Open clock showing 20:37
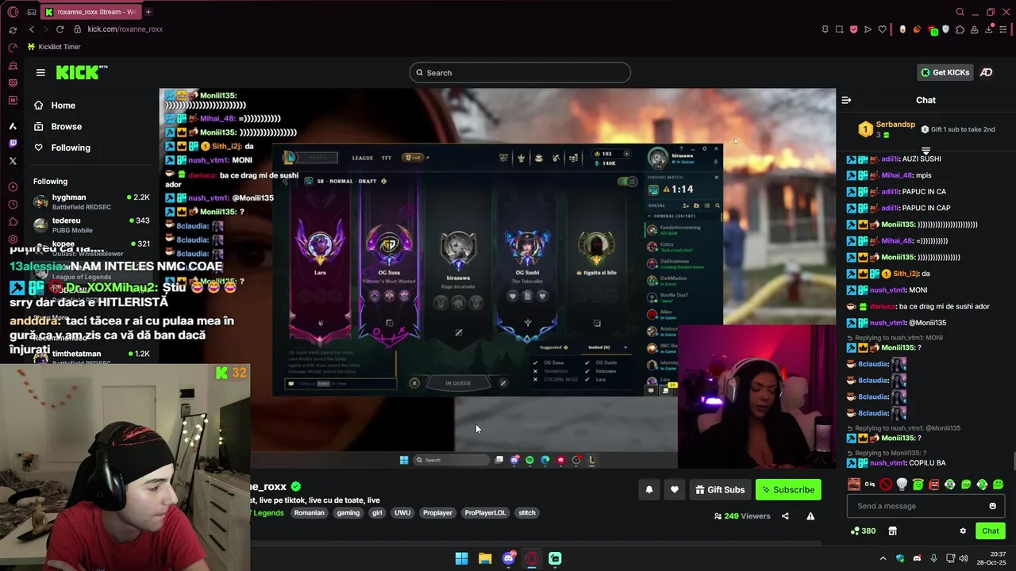Image resolution: width=1016 pixels, height=571 pixels. [x=991, y=558]
